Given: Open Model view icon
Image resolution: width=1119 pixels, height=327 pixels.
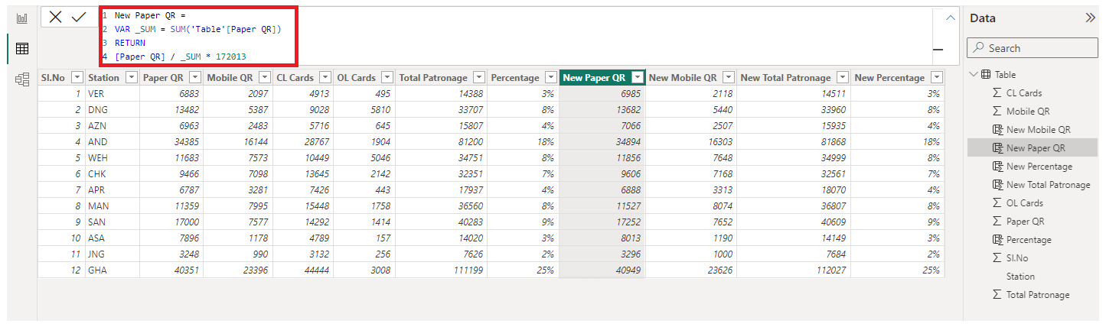Looking at the screenshot, I should (x=21, y=79).
